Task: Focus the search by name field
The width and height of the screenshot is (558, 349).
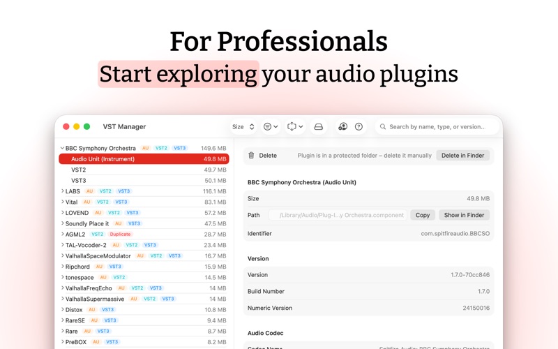Action: coord(437,127)
